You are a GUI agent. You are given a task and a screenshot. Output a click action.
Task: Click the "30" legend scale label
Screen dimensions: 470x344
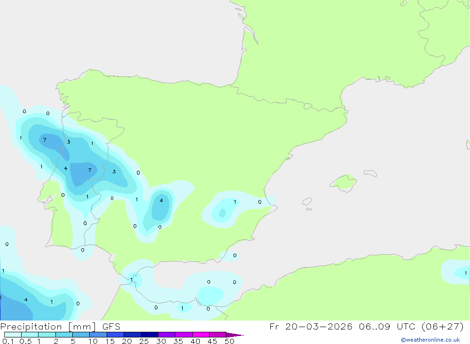pos(161,341)
